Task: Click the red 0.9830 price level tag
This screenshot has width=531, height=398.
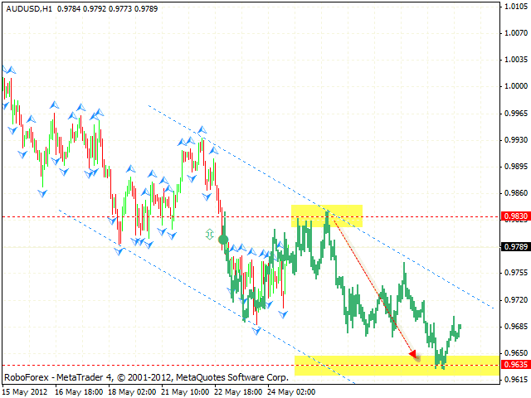Action: click(x=514, y=216)
